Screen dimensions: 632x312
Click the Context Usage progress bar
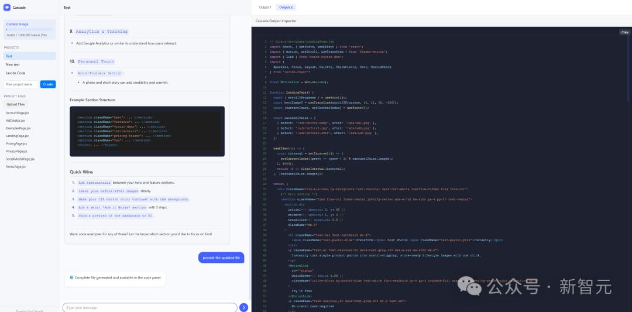click(x=29, y=29)
